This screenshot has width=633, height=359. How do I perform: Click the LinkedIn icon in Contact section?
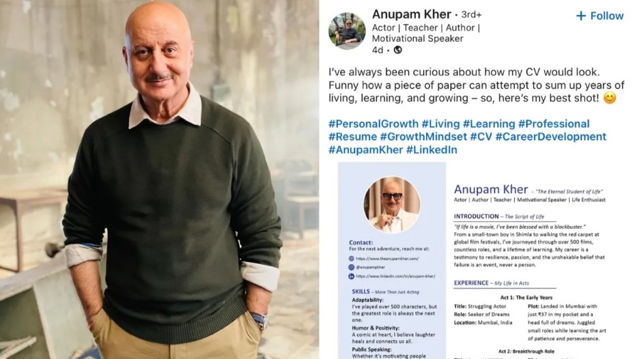point(351,276)
